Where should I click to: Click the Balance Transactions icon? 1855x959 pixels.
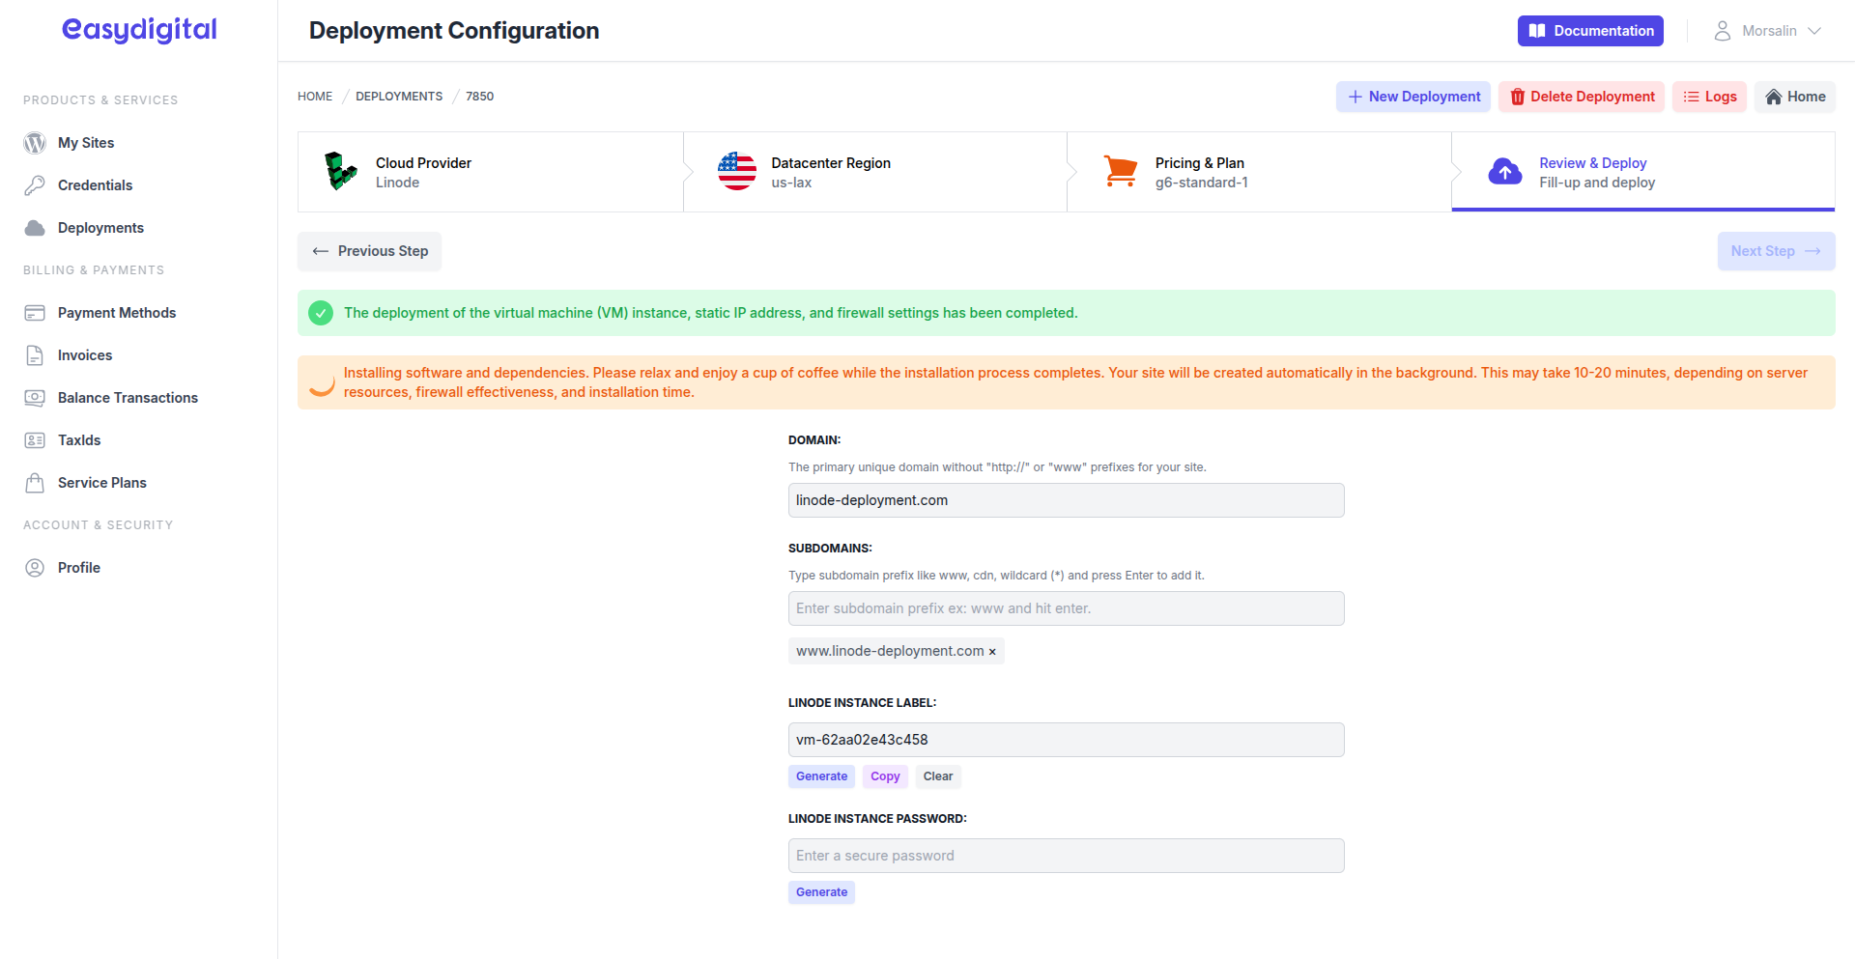pos(35,397)
